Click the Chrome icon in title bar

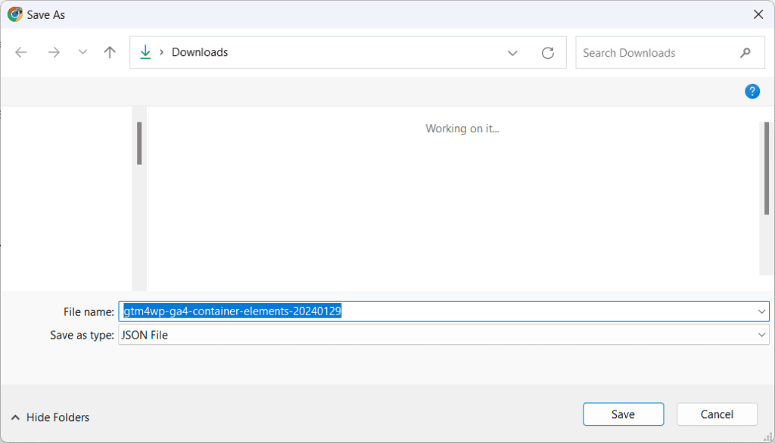(x=15, y=14)
